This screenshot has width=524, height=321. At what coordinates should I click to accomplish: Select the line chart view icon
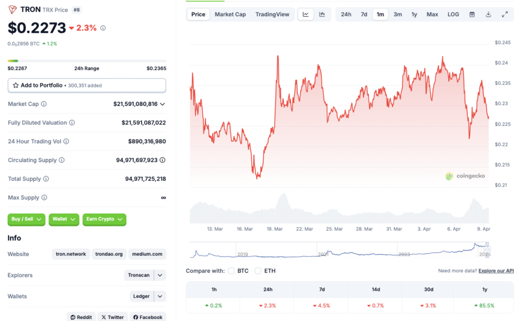(x=305, y=14)
